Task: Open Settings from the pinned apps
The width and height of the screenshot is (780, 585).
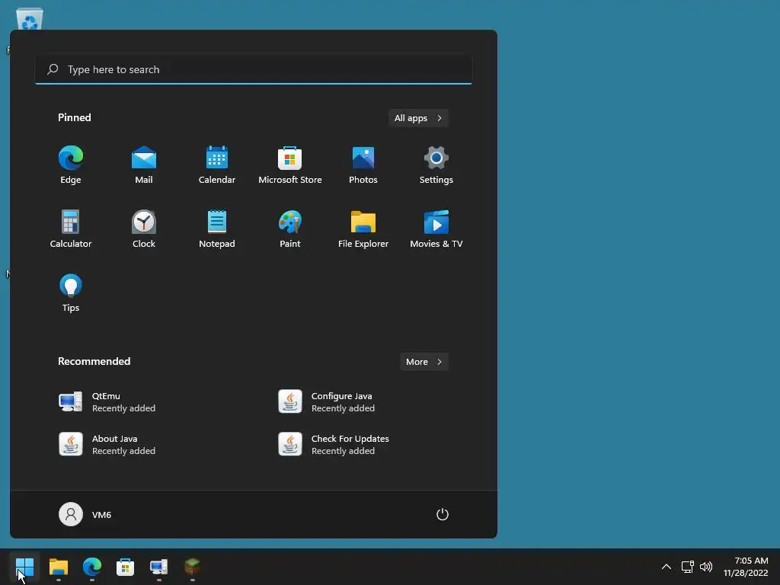Action: (x=436, y=165)
